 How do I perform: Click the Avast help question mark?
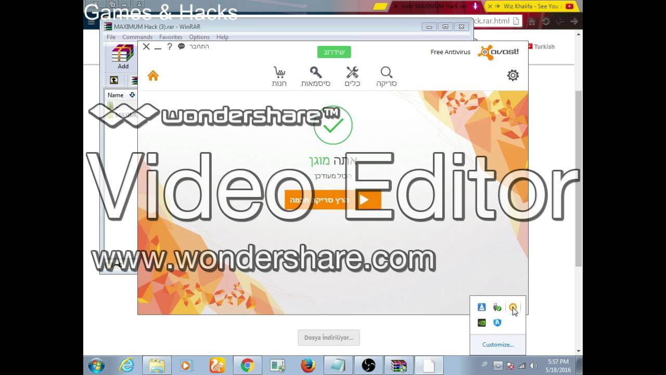pyautogui.click(x=170, y=46)
